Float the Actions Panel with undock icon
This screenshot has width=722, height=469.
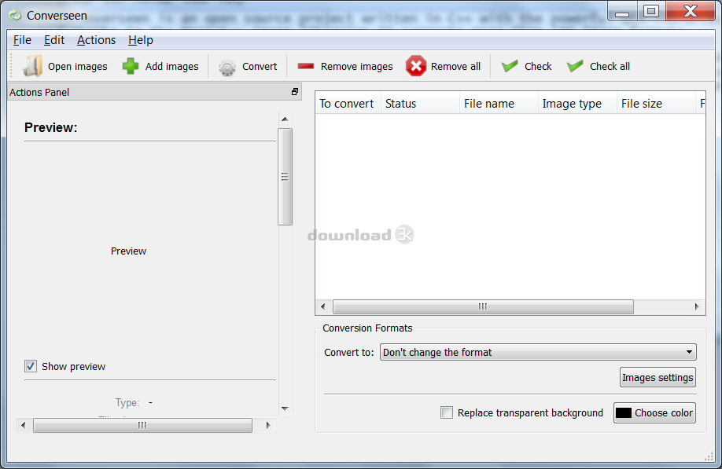(x=295, y=92)
